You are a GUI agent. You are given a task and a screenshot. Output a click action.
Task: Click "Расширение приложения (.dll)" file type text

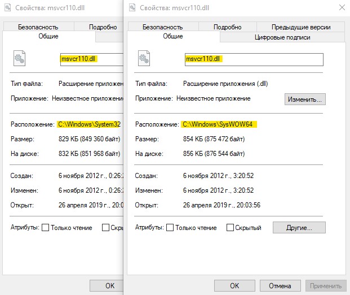click(225, 84)
